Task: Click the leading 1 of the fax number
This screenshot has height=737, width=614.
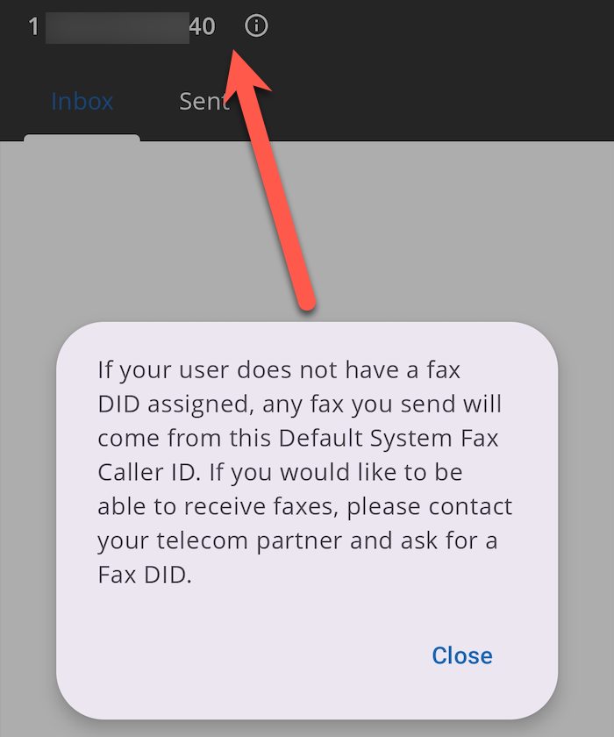Action: tap(33, 26)
